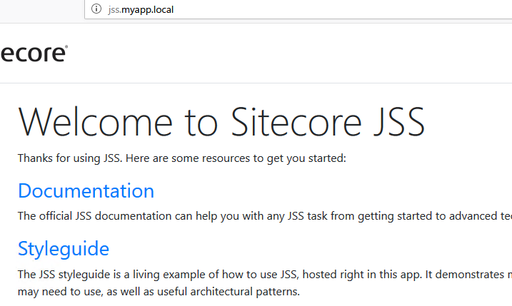Open the Styleguide link
Screen dimensions: 512x306
64,249
